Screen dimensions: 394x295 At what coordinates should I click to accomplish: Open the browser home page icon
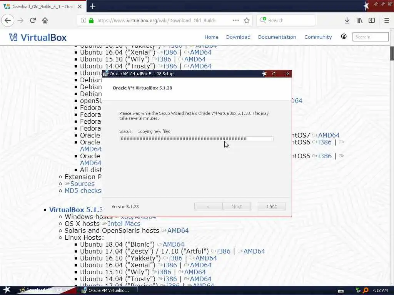pyautogui.click(x=45, y=20)
